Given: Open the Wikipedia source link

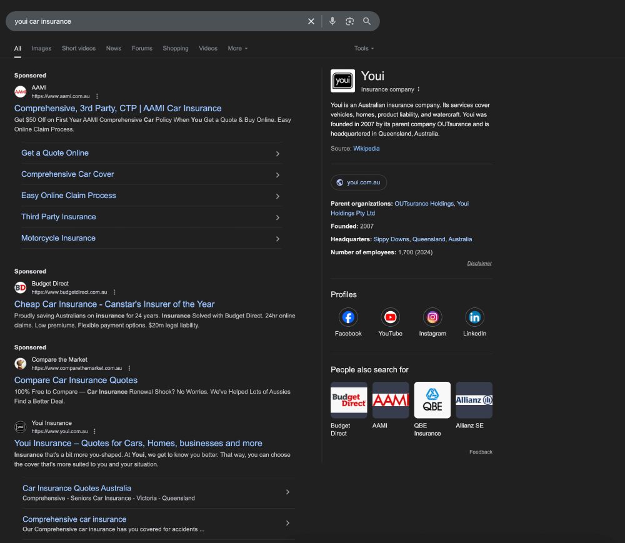Looking at the screenshot, I should [366, 148].
